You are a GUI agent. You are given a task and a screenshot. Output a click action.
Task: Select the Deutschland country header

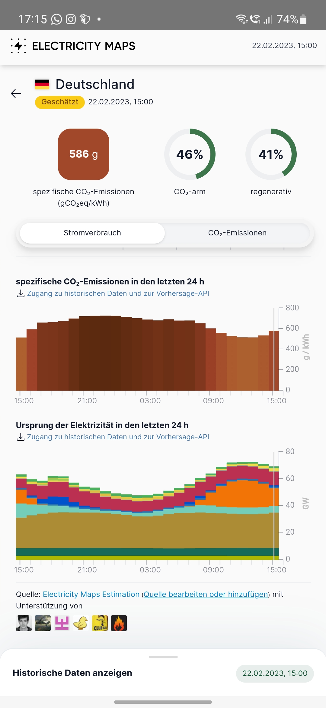[95, 84]
